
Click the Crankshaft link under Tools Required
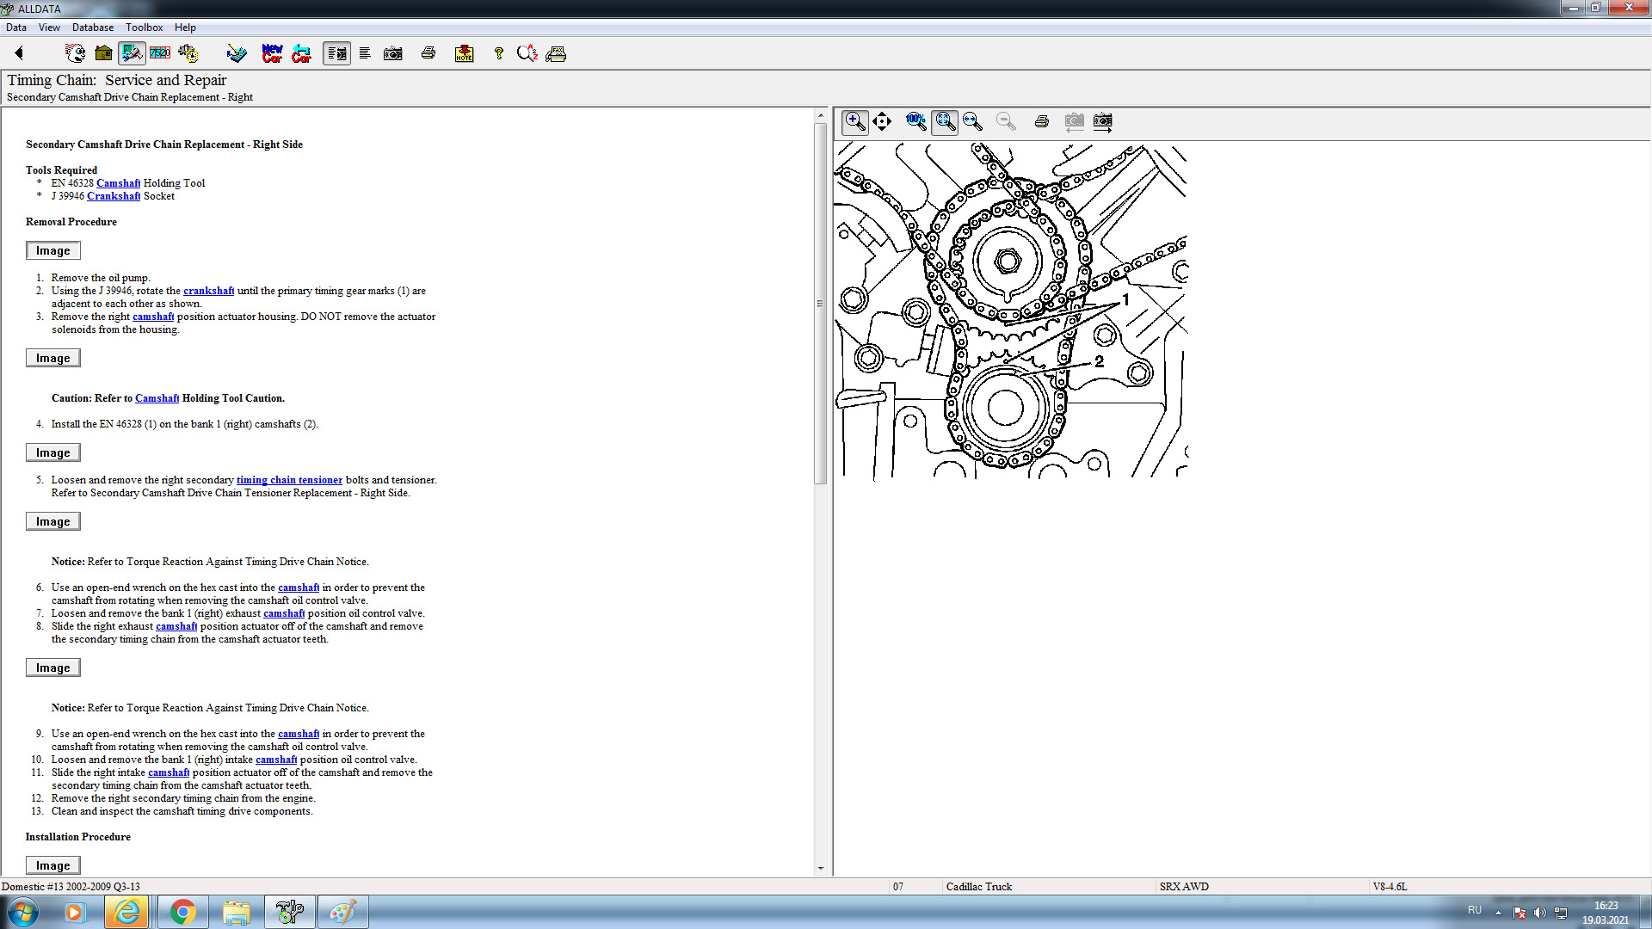point(114,196)
